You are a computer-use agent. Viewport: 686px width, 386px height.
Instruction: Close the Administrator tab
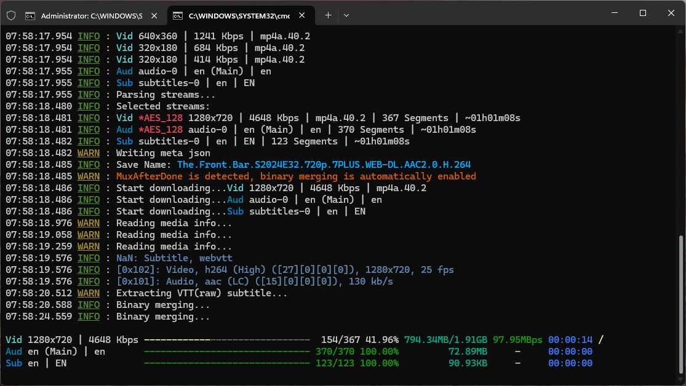155,15
